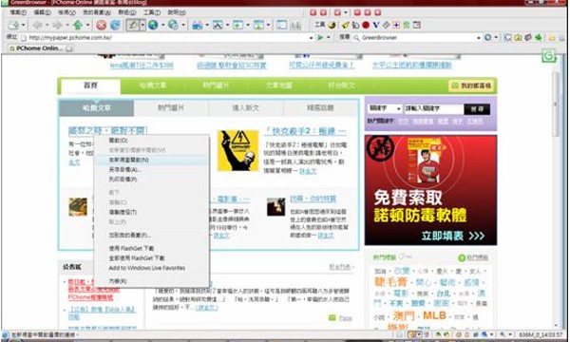Click the highlighted pencil edit toolbar icon
The image size is (570, 342).
[x=133, y=25]
